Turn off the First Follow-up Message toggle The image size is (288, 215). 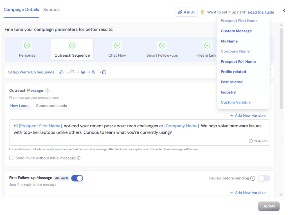coord(77,178)
